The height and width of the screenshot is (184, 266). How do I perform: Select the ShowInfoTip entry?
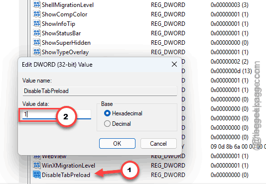tap(58, 24)
